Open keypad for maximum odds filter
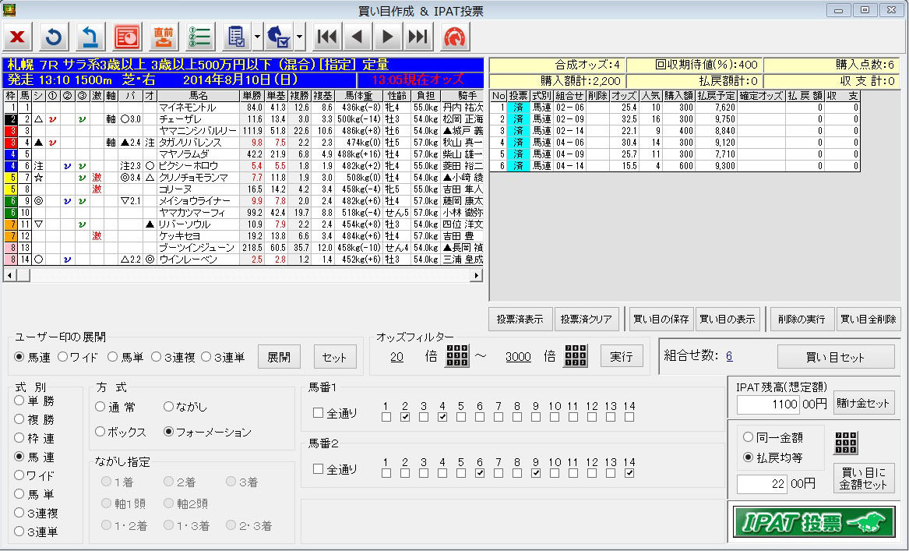Viewport: 909px width, 551px height. pyautogui.click(x=575, y=355)
